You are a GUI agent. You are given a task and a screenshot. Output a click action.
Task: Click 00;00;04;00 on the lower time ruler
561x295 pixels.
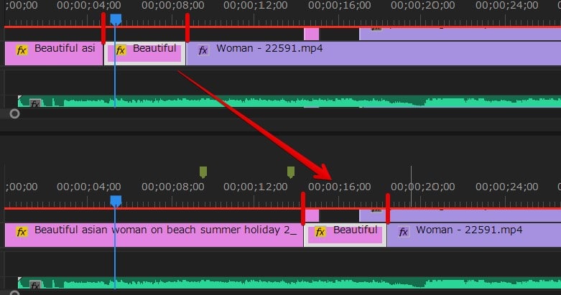point(89,187)
